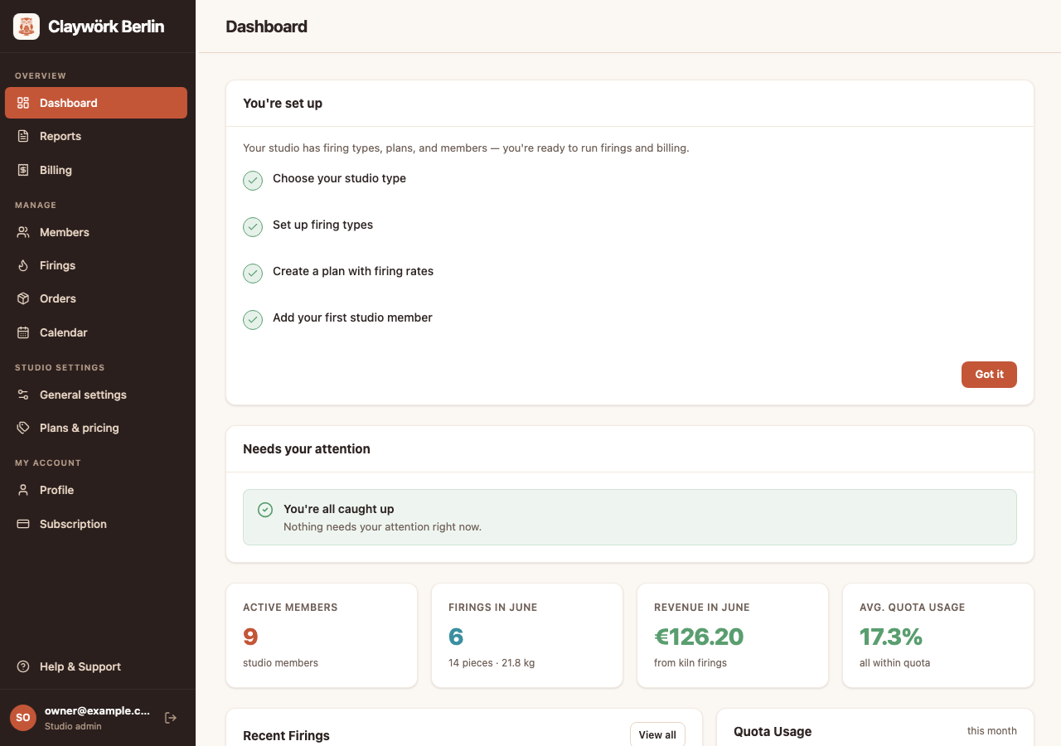The height and width of the screenshot is (746, 1061).
Task: Open Reports from the sidebar
Action: tap(96, 136)
